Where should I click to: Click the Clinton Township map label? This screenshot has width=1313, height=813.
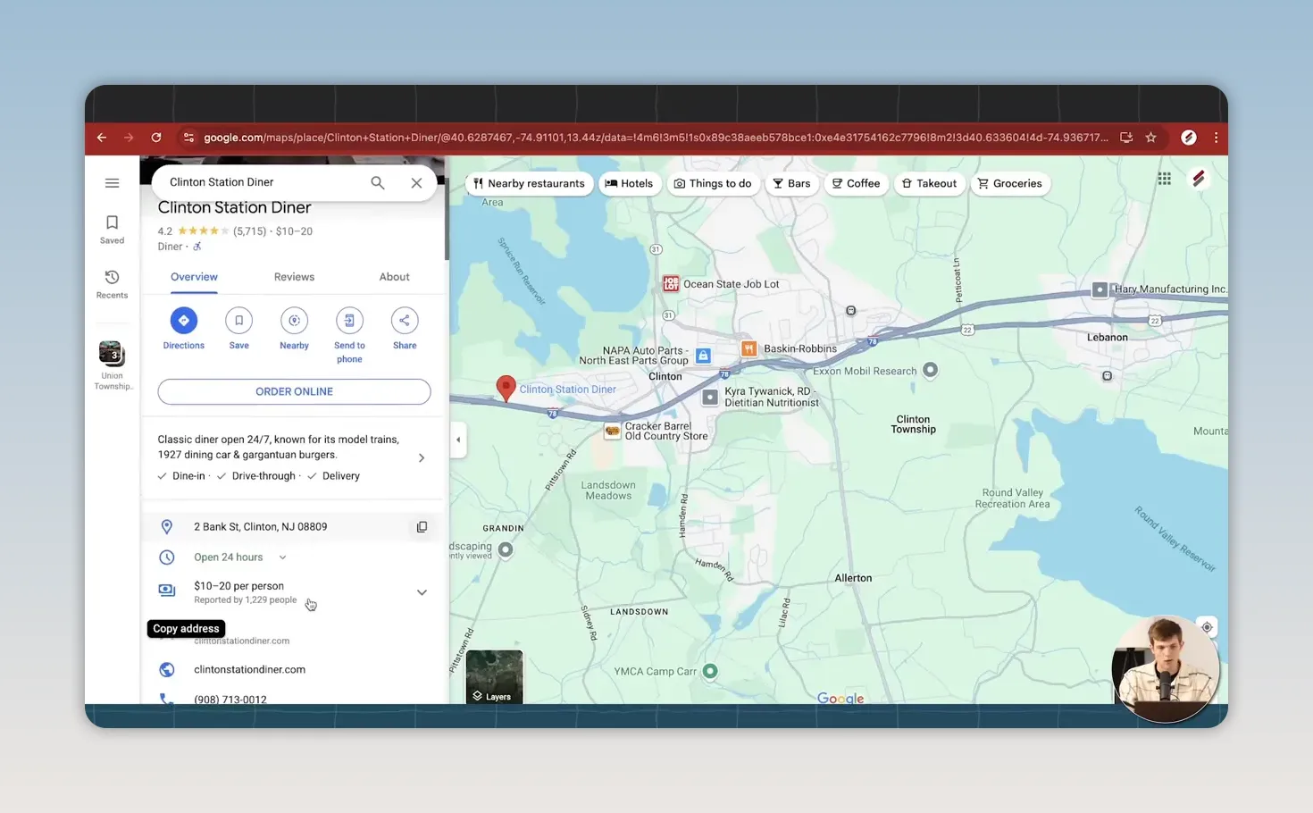913,424
